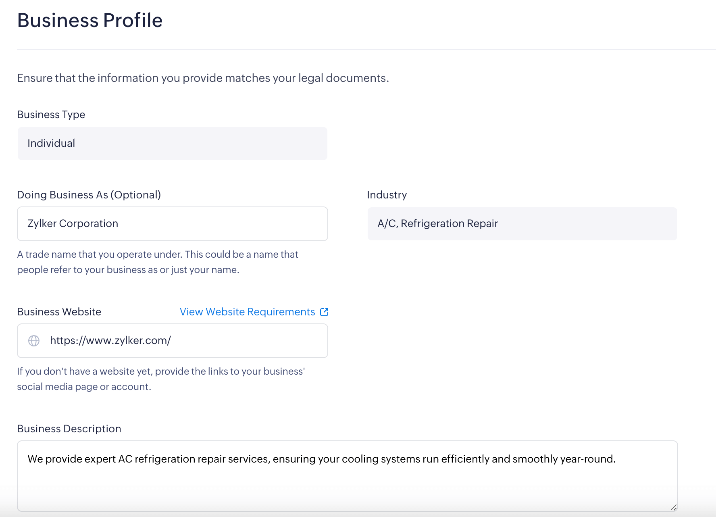
Task: Click the description sentence about AC repair
Action: 321,459
